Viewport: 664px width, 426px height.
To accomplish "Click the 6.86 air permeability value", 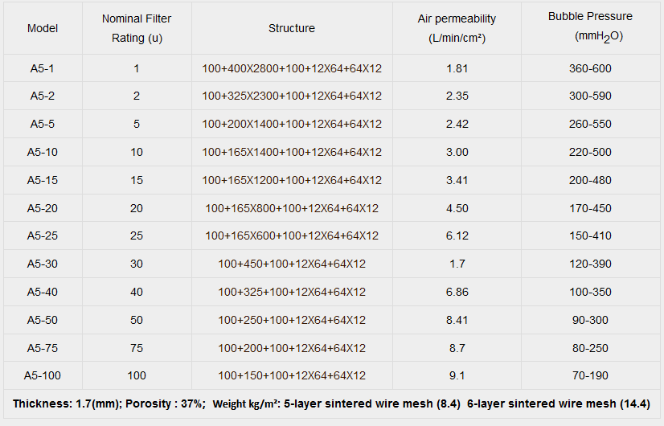I will [457, 292].
